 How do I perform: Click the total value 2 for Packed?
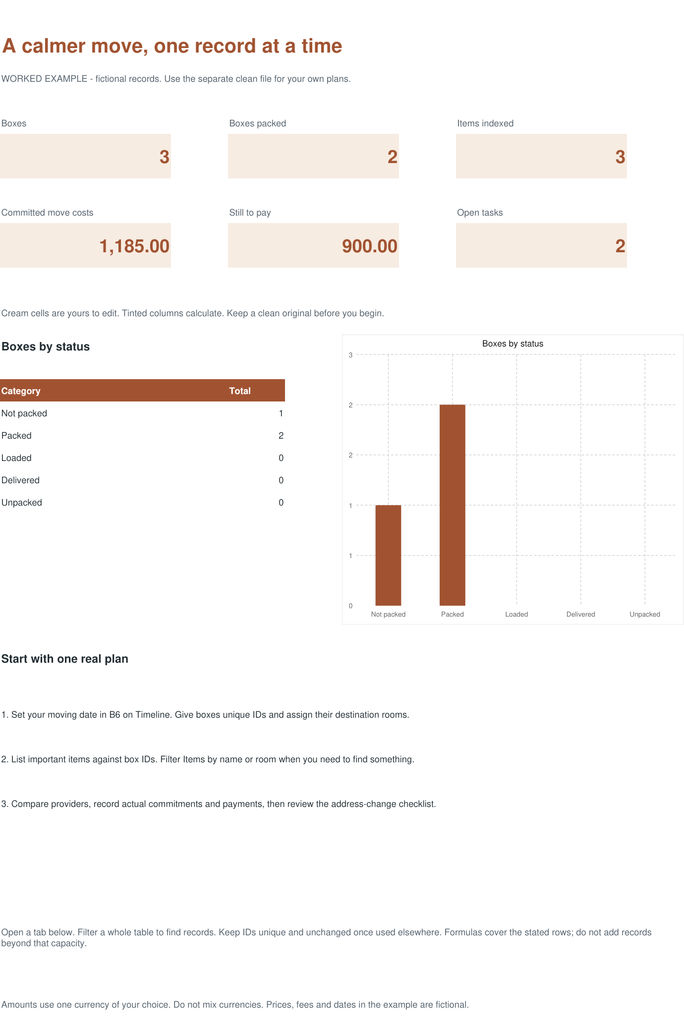pos(281,436)
